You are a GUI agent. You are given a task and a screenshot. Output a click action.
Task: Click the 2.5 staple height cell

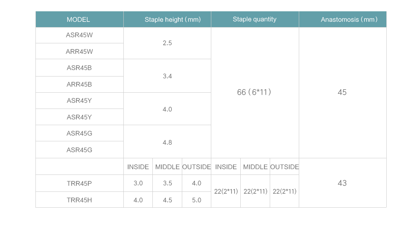tap(167, 43)
